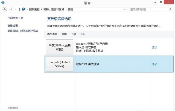Screen dimensions: 175x111
Task: Click the magnifier search icon
Action: click(x=170, y=9)
